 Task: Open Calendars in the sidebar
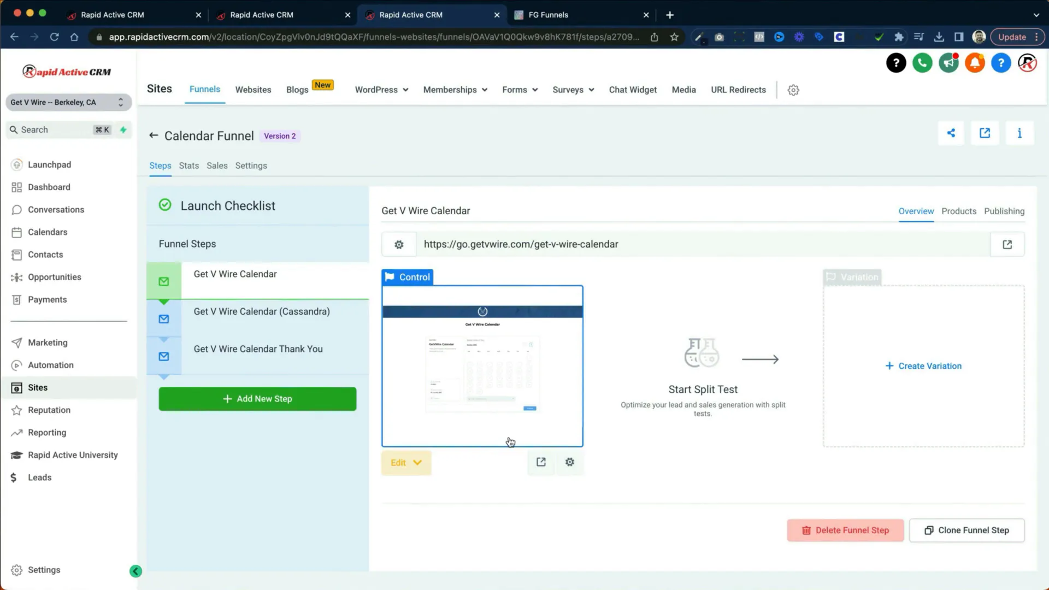[x=48, y=232]
